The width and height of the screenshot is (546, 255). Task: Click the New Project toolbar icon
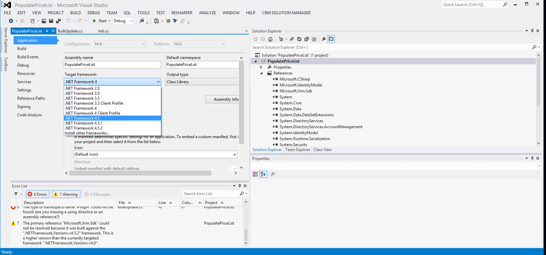(32, 21)
